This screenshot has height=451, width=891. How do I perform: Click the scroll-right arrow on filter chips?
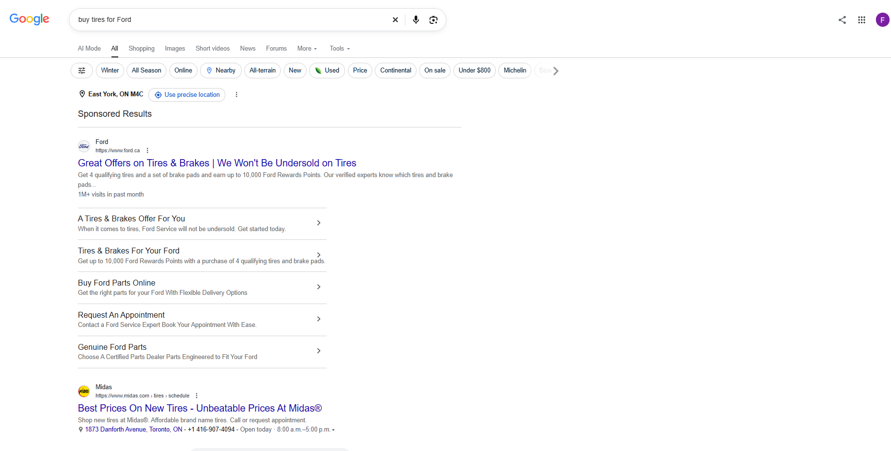coord(555,71)
